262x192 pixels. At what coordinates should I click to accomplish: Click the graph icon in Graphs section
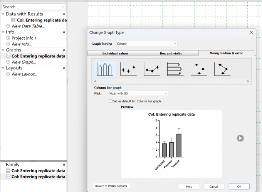tap(8, 56)
